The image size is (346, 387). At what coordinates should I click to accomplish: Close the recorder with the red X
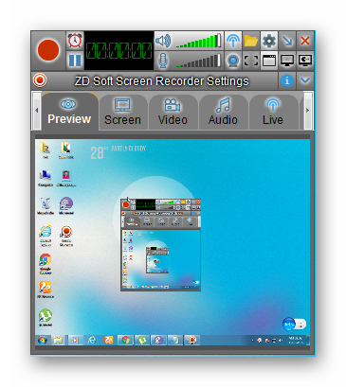click(305, 41)
